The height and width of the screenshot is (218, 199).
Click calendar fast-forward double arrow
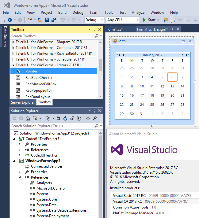click(x=187, y=55)
